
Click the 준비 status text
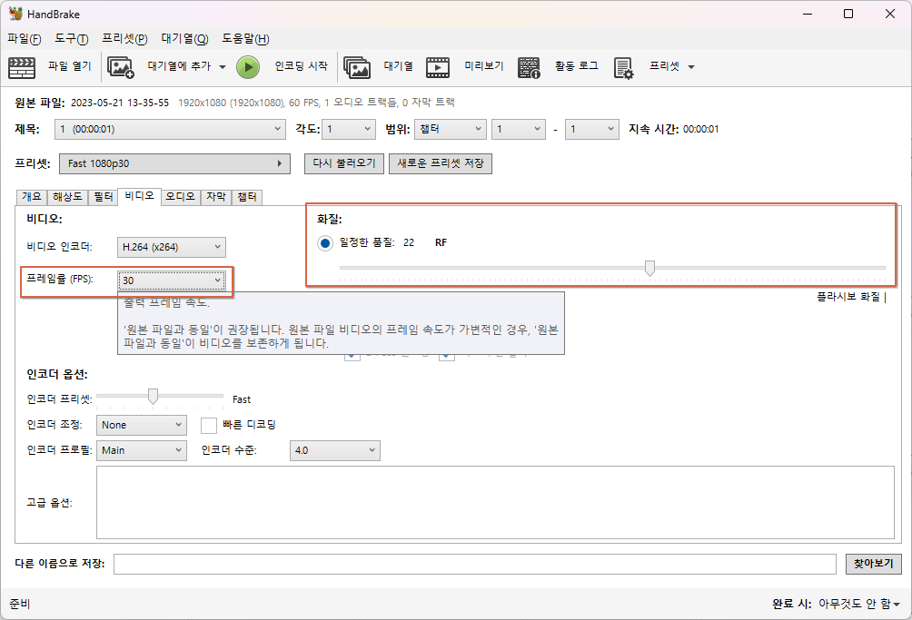(20, 604)
